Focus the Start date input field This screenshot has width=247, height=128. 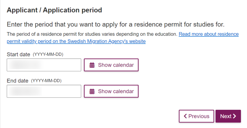[44, 65]
